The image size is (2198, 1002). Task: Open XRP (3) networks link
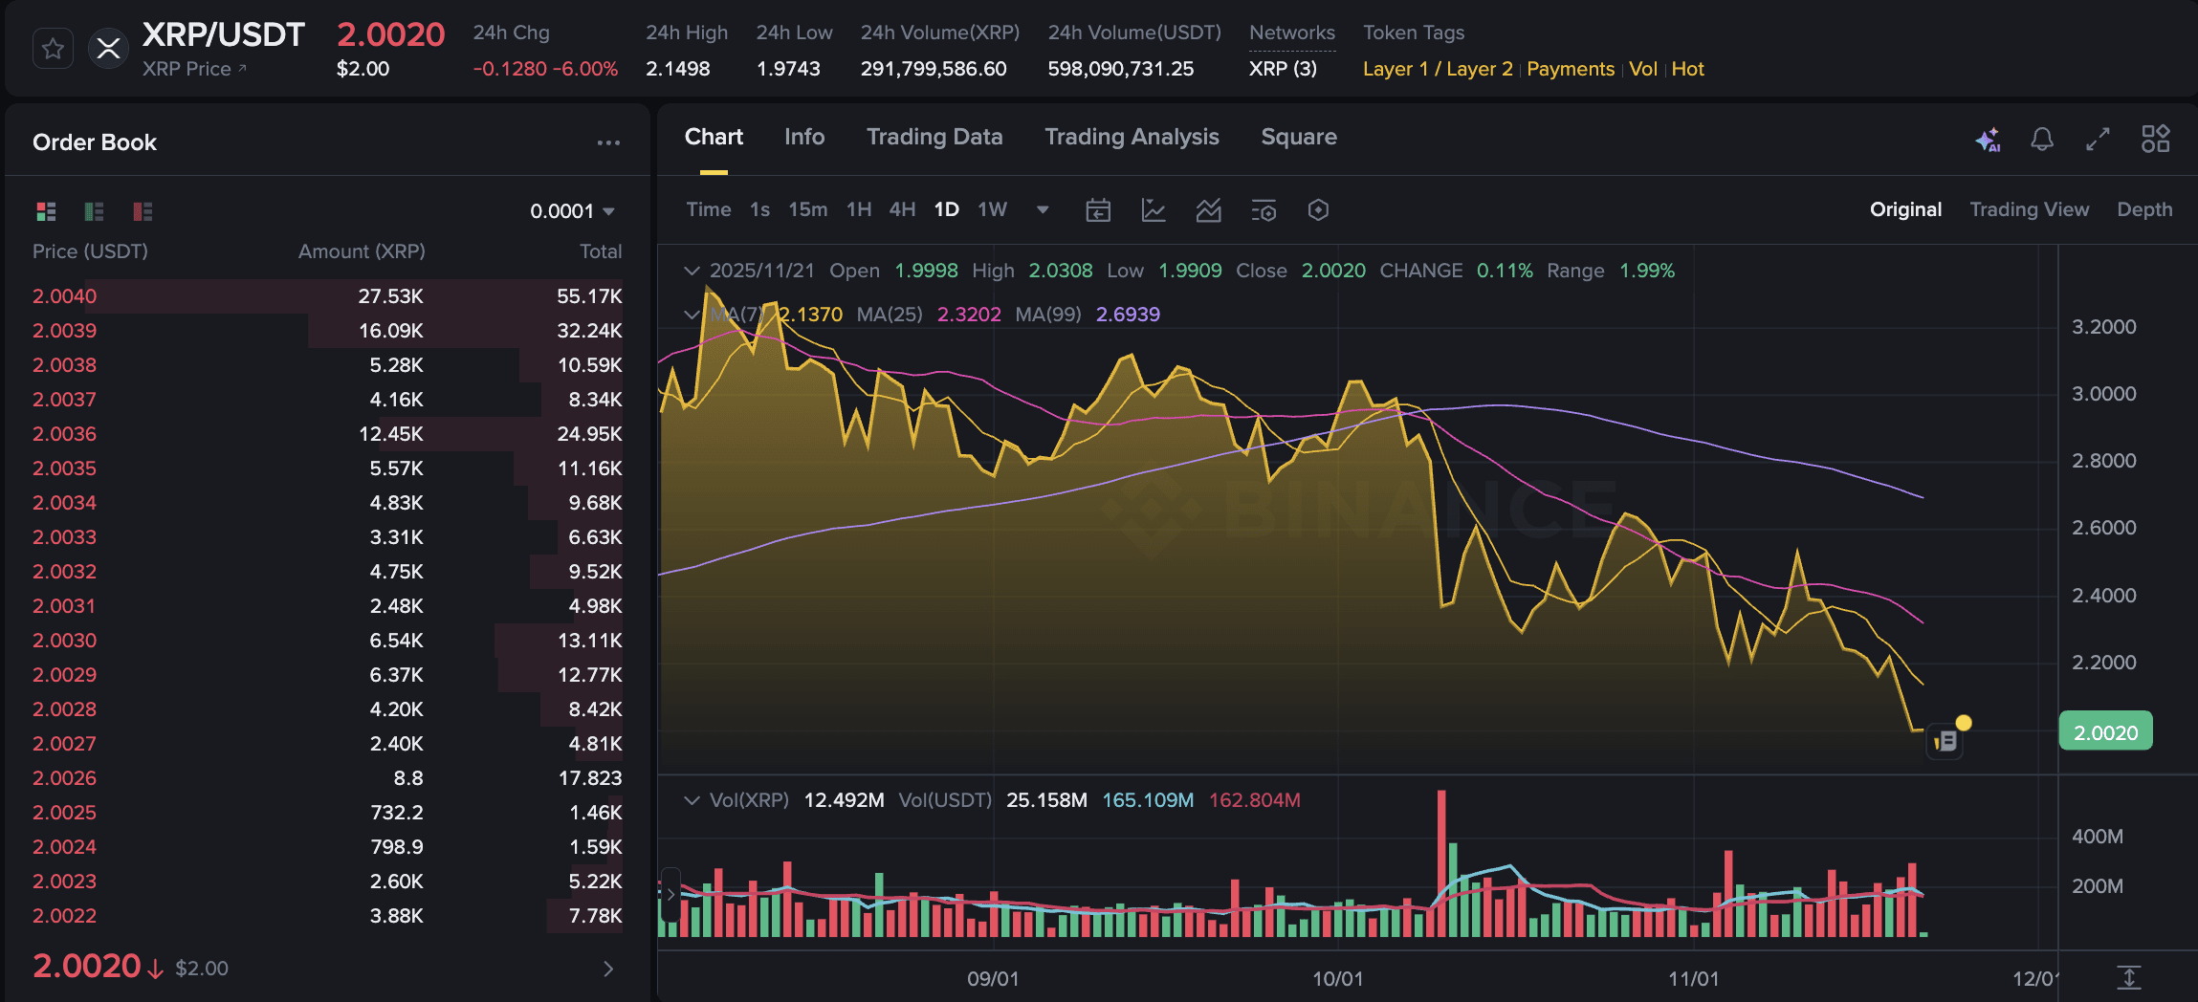click(x=1283, y=68)
